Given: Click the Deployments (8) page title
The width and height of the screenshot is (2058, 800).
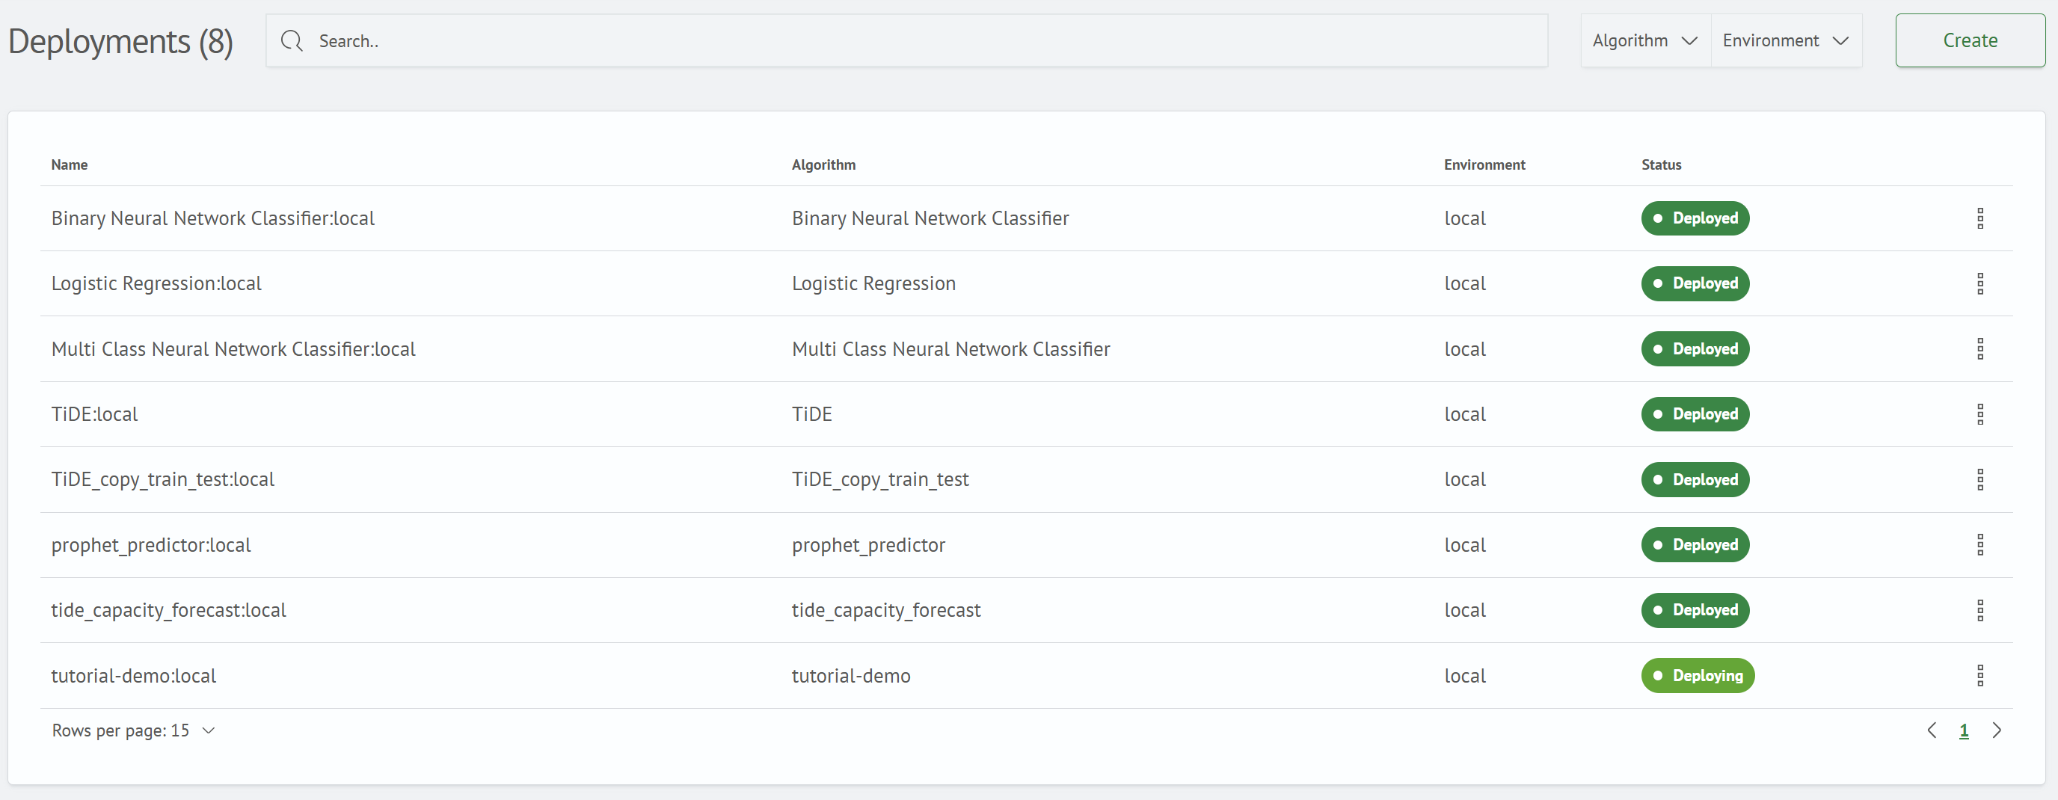Looking at the screenshot, I should pos(120,42).
